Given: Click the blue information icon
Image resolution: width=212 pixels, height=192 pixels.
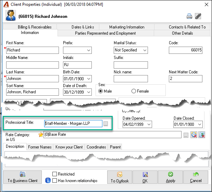Looking at the screenshot, I should tap(48, 180).
